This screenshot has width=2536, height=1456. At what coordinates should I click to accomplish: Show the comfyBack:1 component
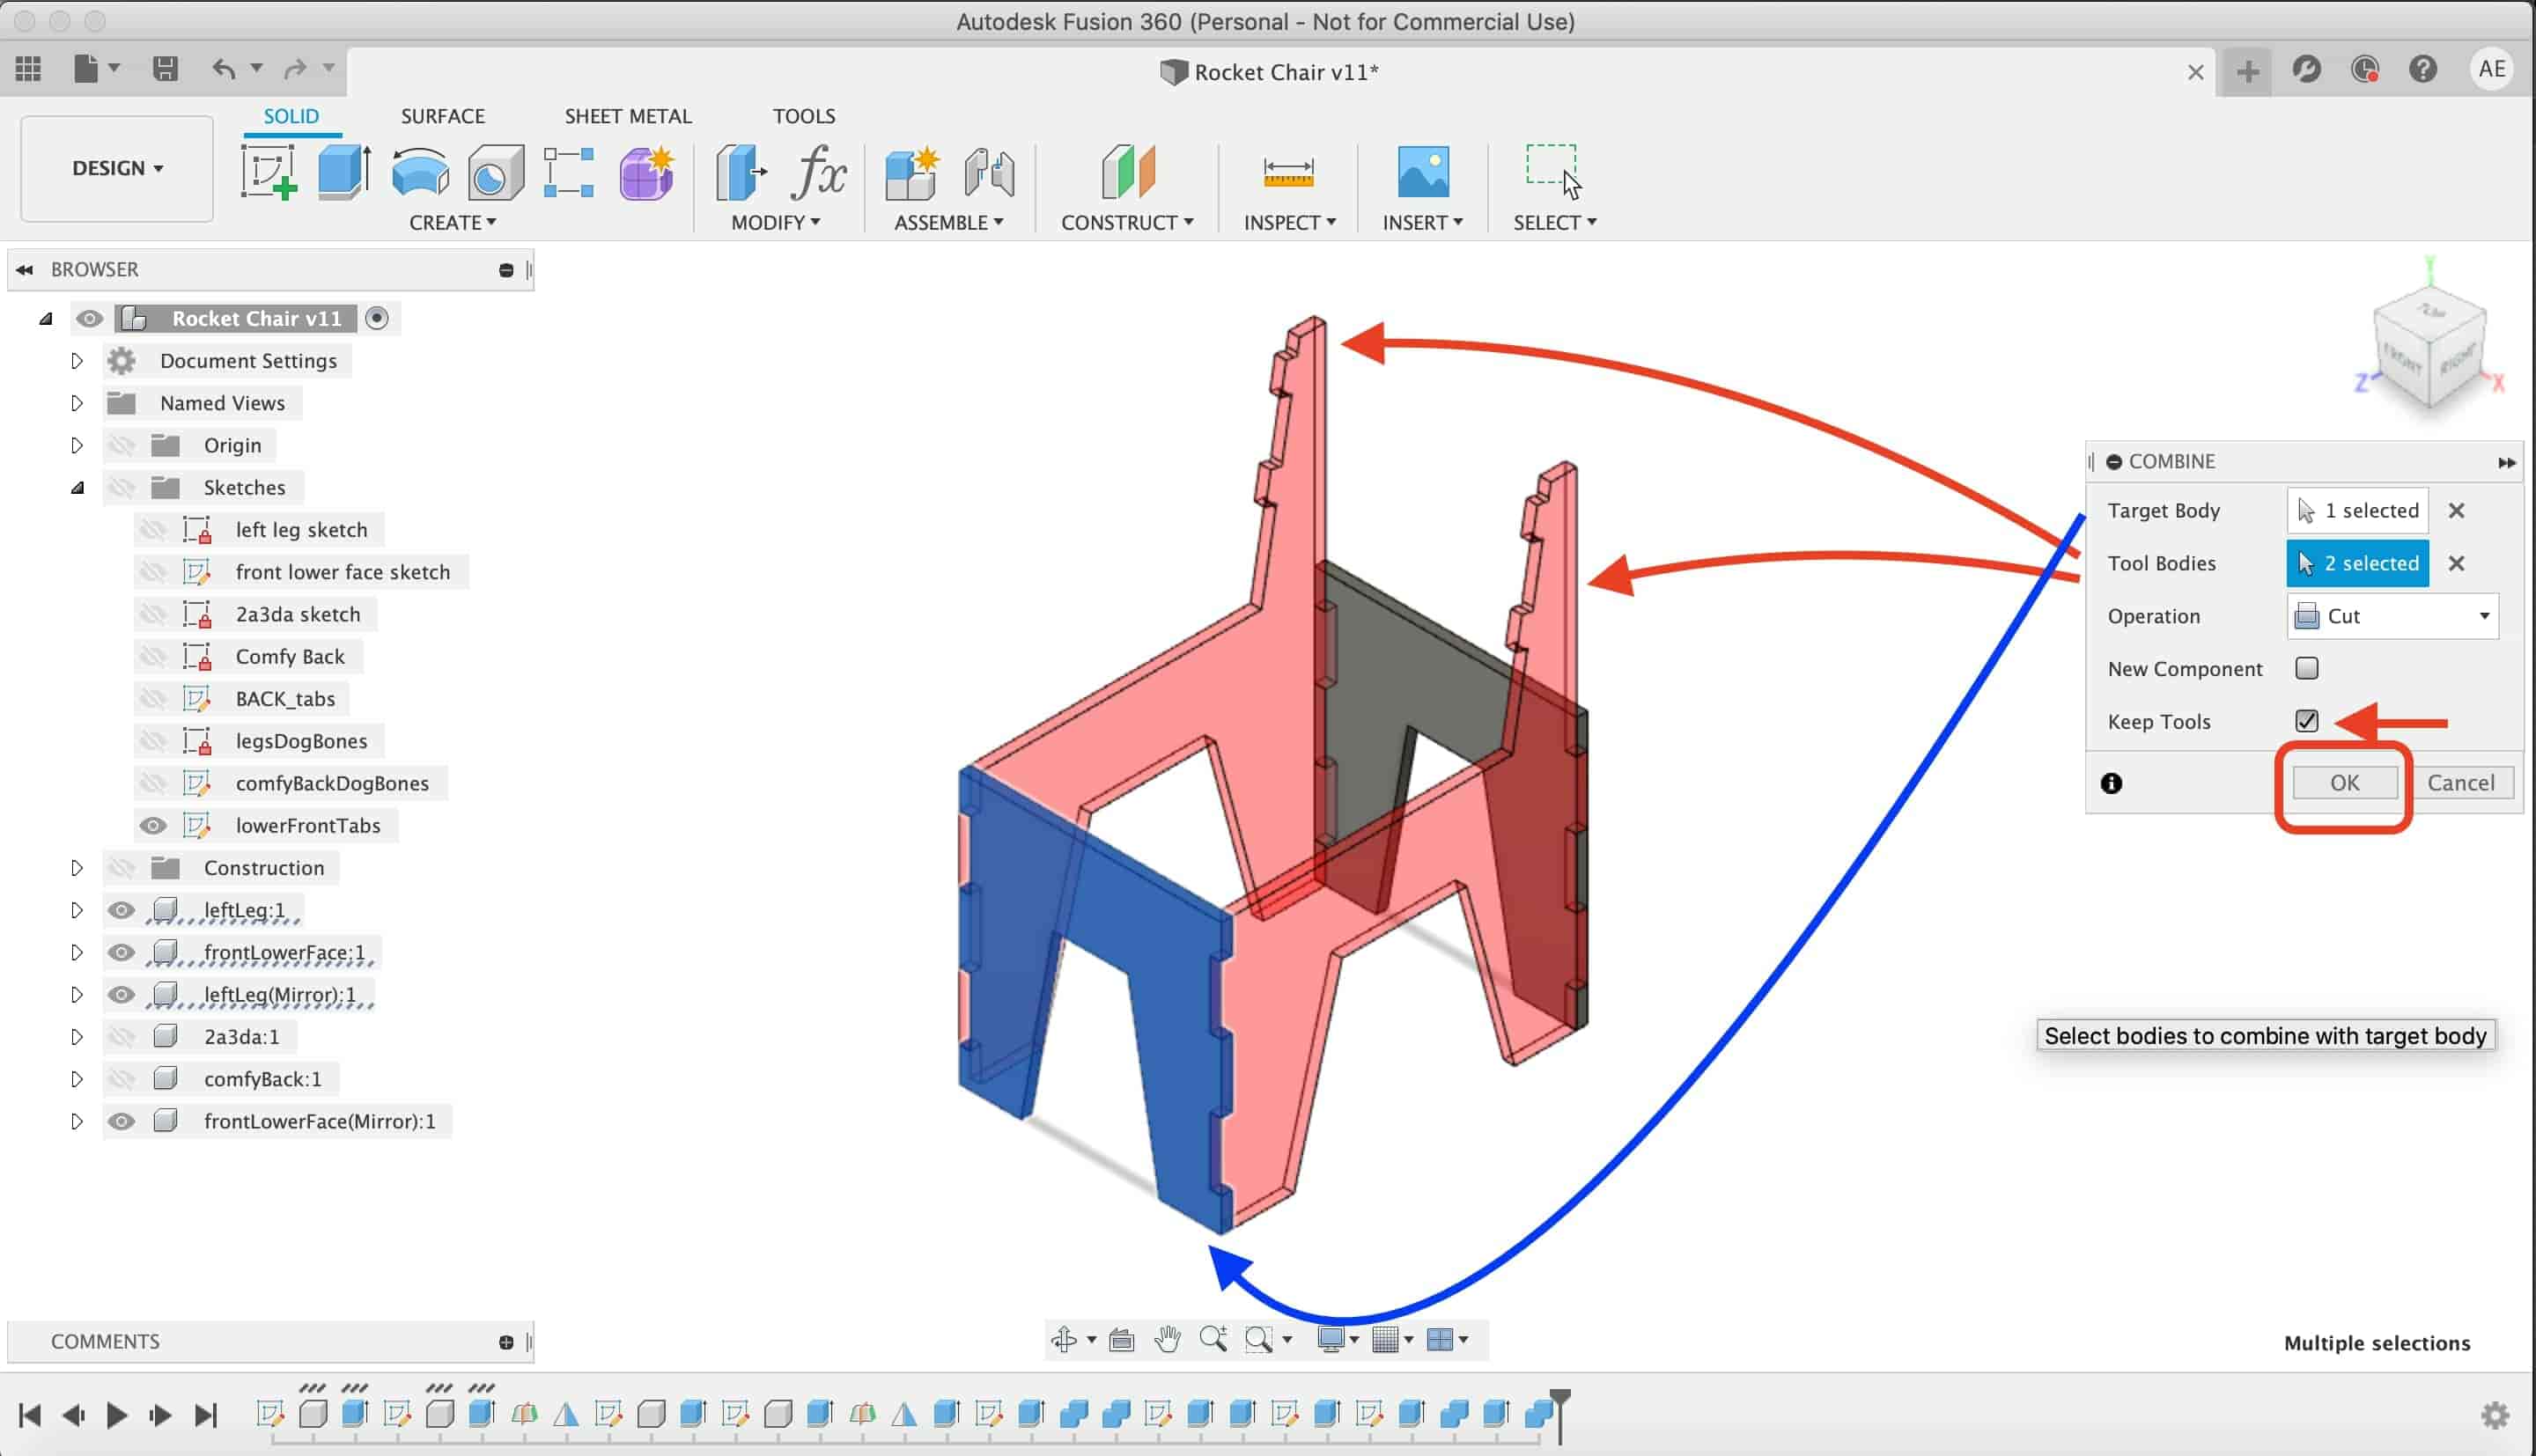click(x=121, y=1079)
